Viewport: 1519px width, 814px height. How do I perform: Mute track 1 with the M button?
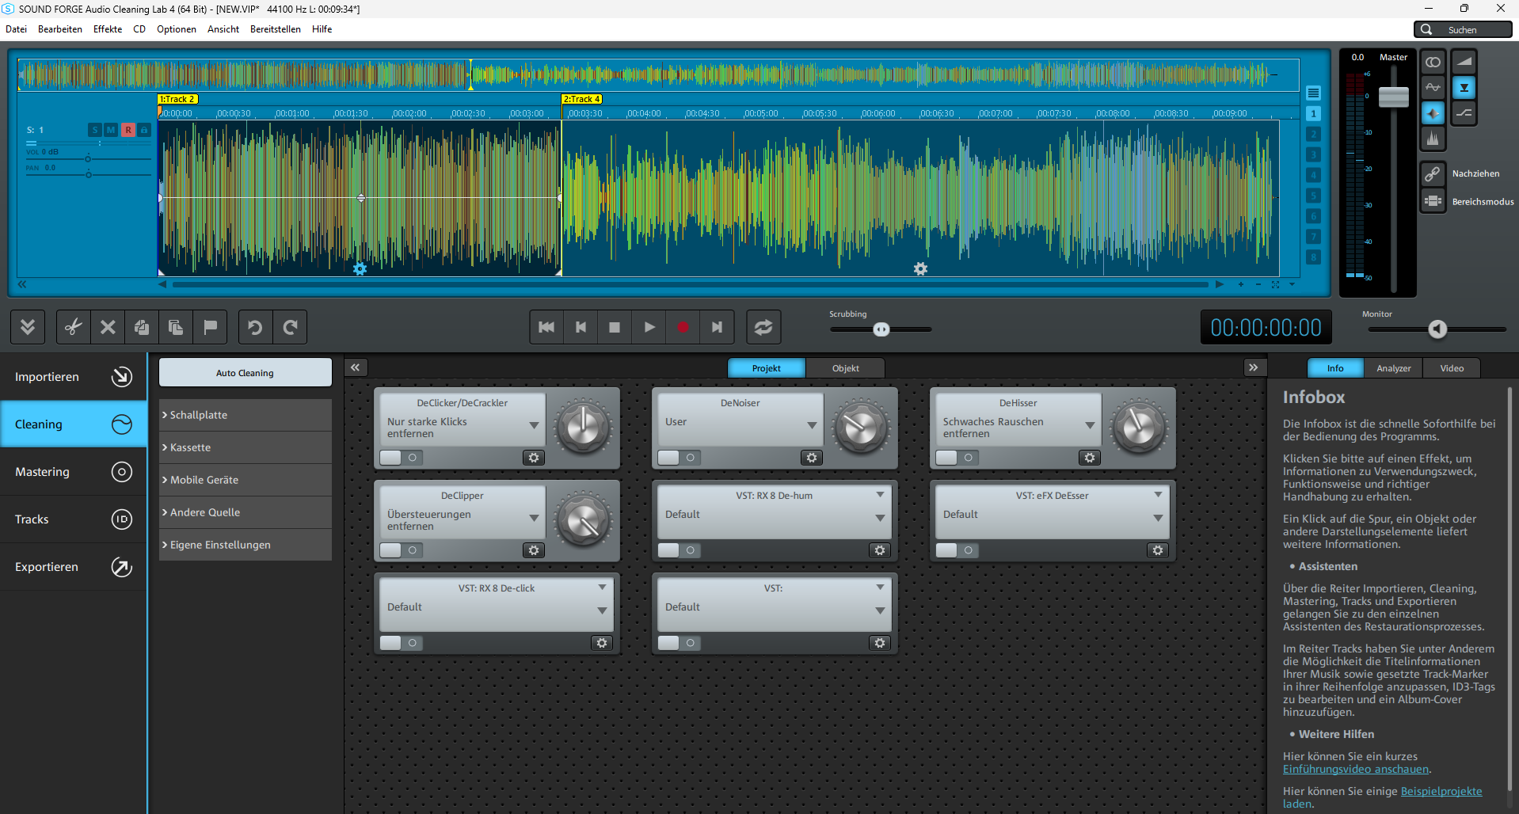click(111, 130)
